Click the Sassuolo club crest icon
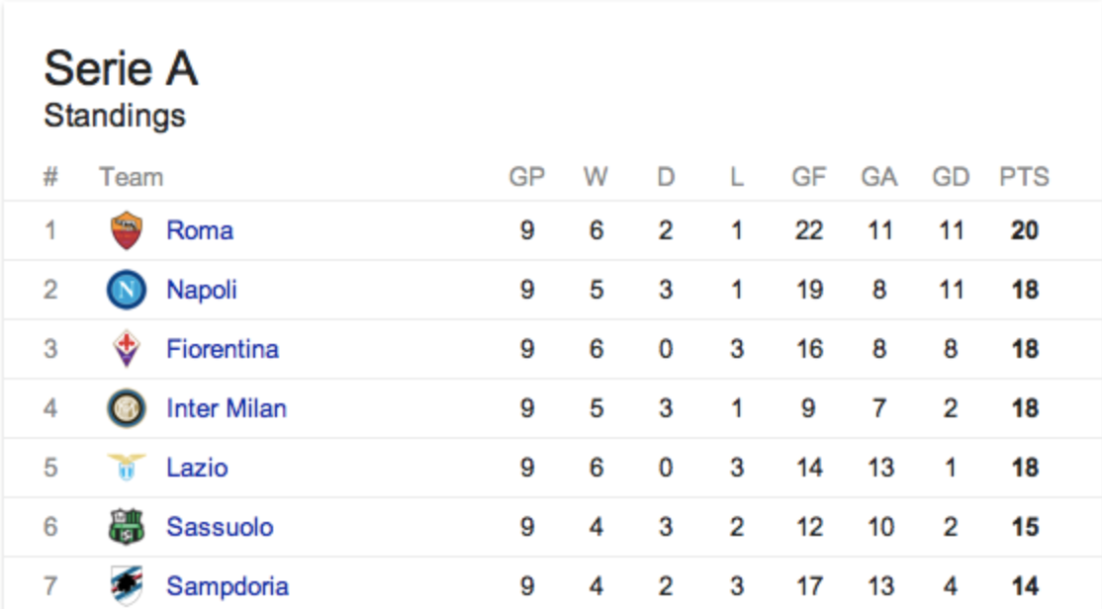Screen dimensions: 1102x609 127,527
